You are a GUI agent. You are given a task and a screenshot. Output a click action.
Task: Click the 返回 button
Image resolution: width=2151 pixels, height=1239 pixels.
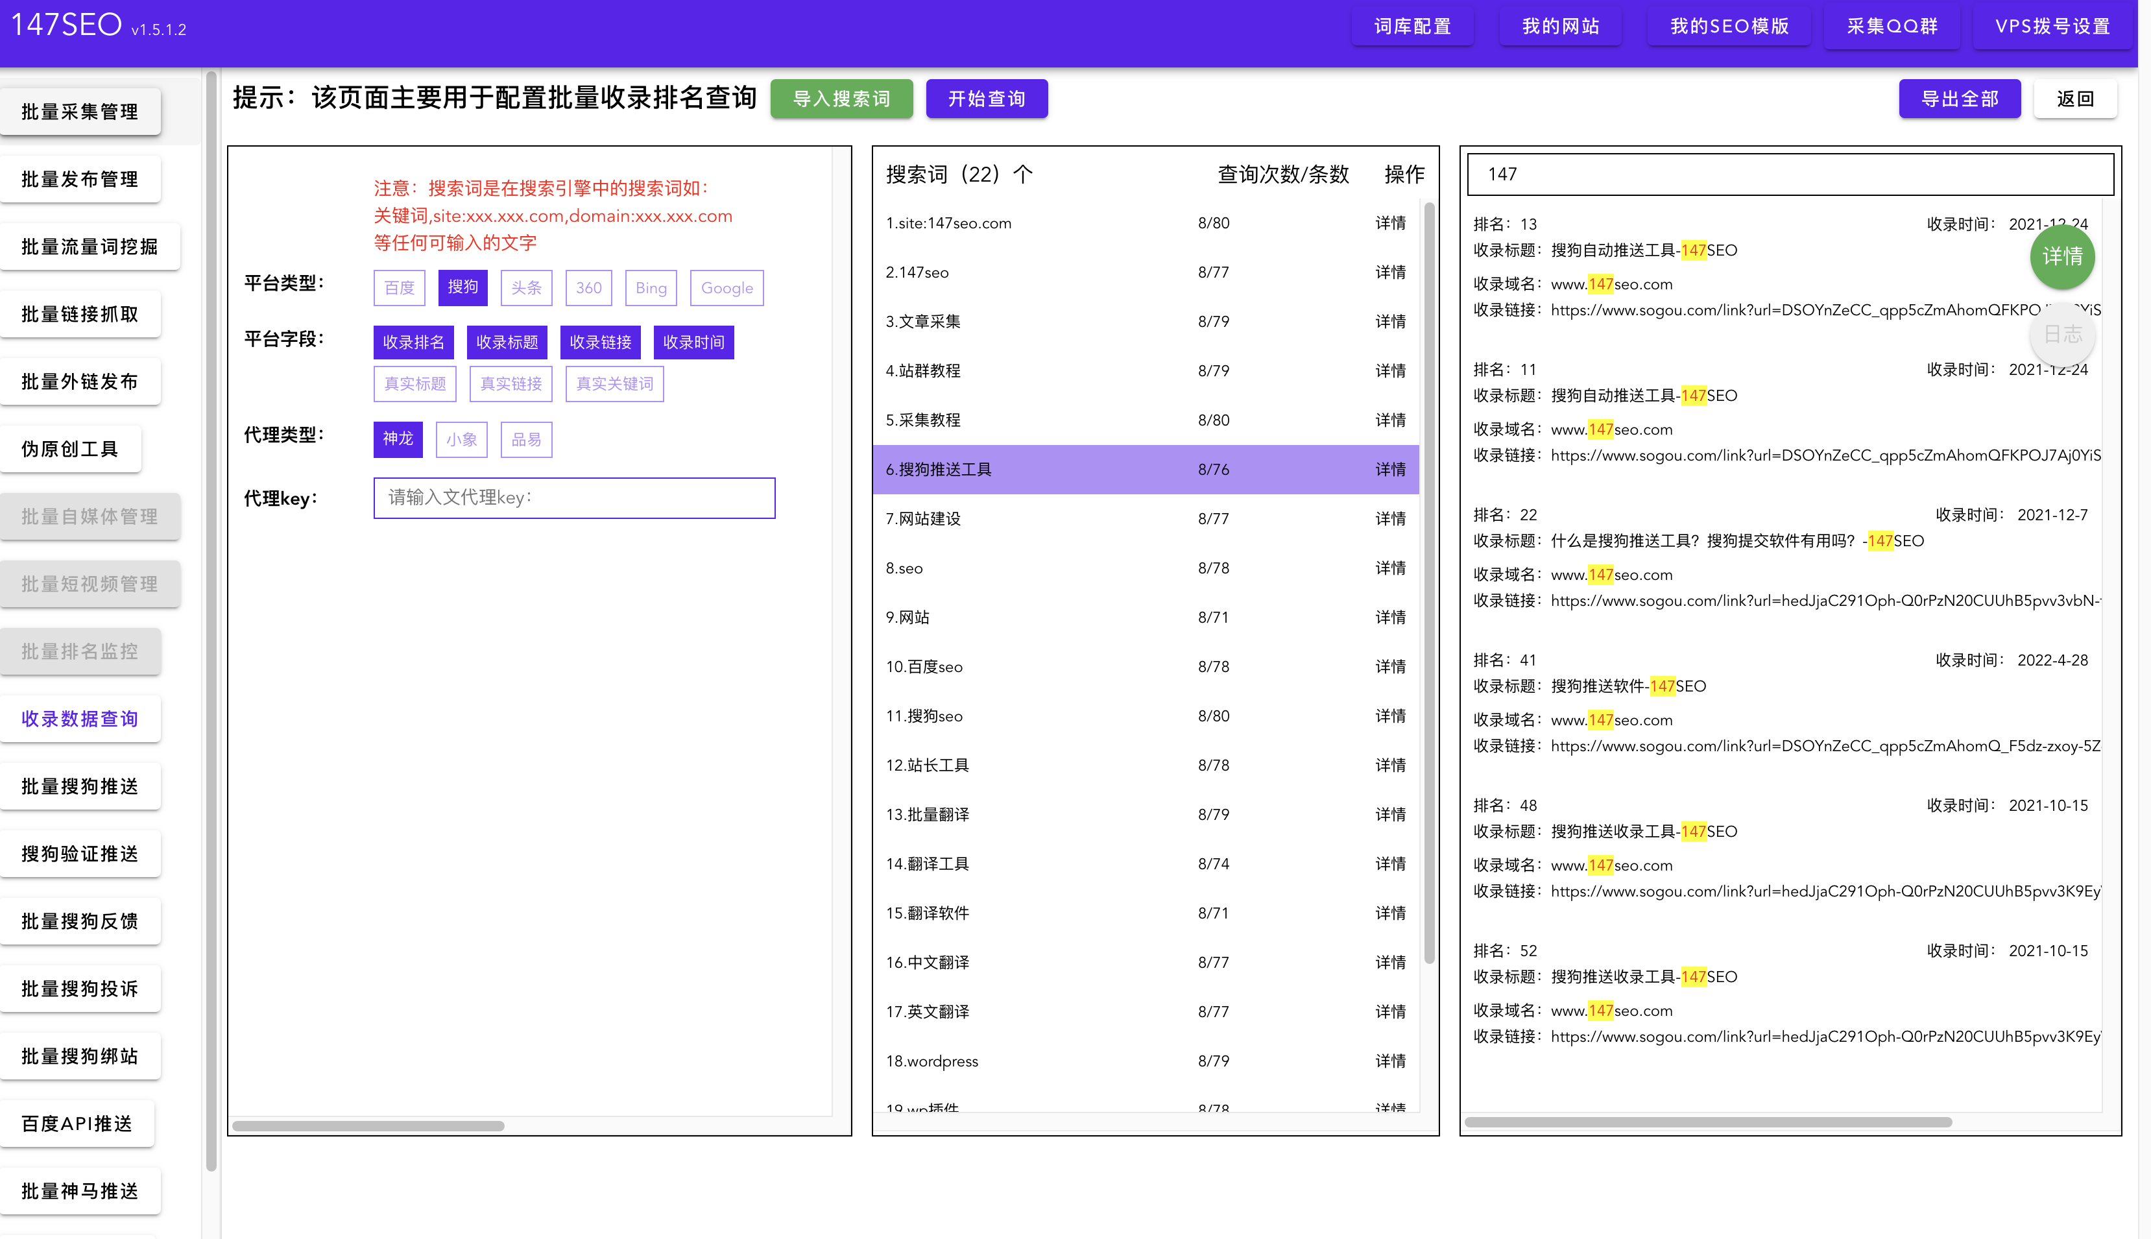[x=2075, y=99]
